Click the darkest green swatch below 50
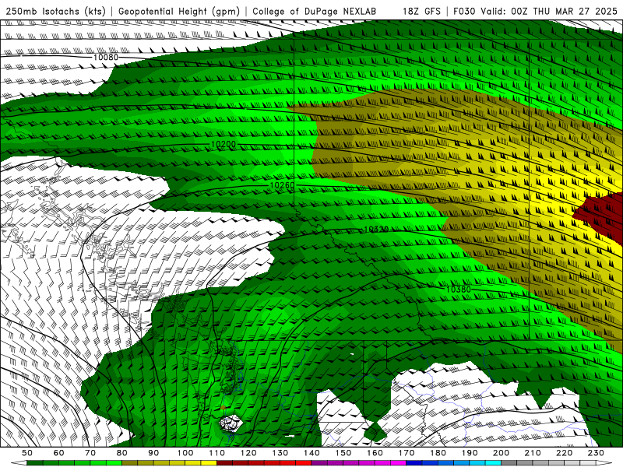The width and height of the screenshot is (623, 467). pyautogui.click(x=35, y=463)
